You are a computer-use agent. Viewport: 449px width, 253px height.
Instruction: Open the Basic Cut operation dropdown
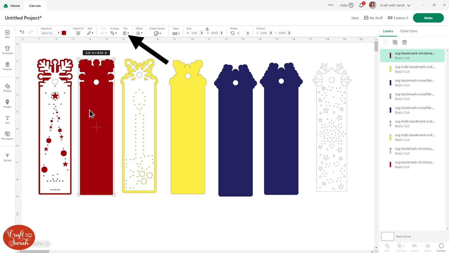[50, 33]
